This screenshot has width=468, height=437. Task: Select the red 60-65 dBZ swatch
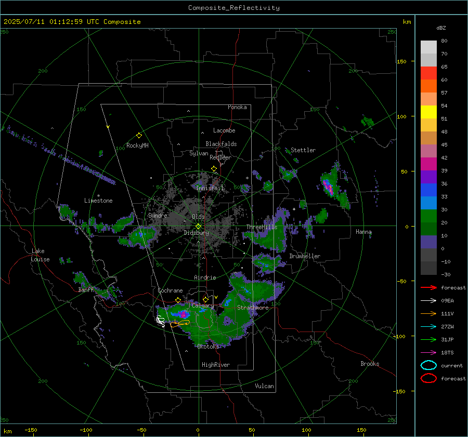coord(428,73)
